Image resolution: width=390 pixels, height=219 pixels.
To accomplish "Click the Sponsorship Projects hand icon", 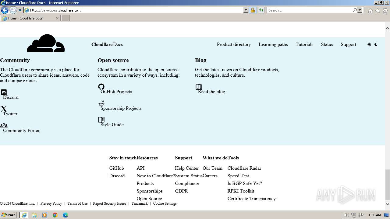I will pyautogui.click(x=101, y=103).
